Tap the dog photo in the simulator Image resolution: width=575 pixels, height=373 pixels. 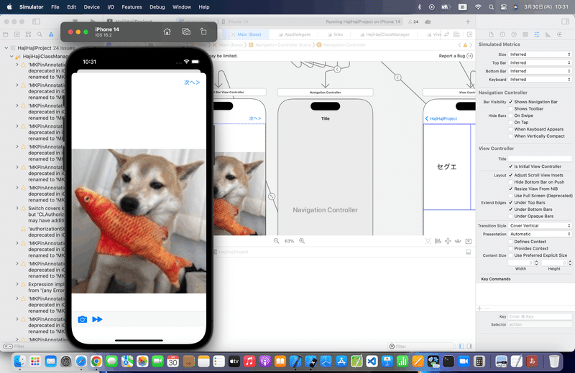point(139,221)
